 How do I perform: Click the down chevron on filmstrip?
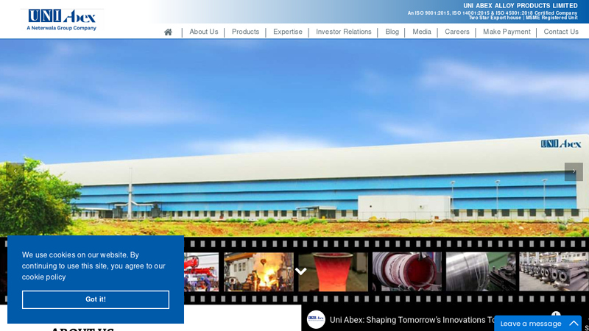[x=300, y=271]
